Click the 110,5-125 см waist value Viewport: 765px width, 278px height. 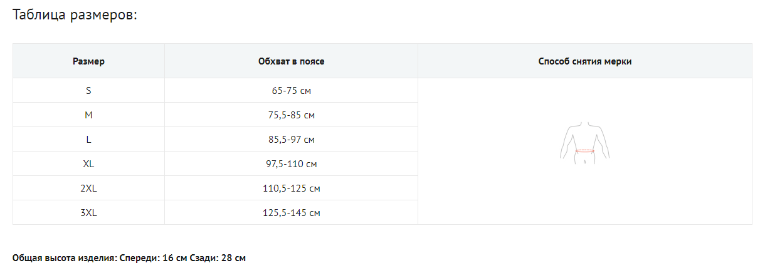[292, 188]
